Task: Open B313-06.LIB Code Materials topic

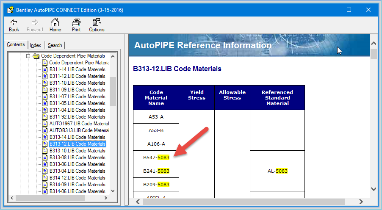Action: click(77, 164)
